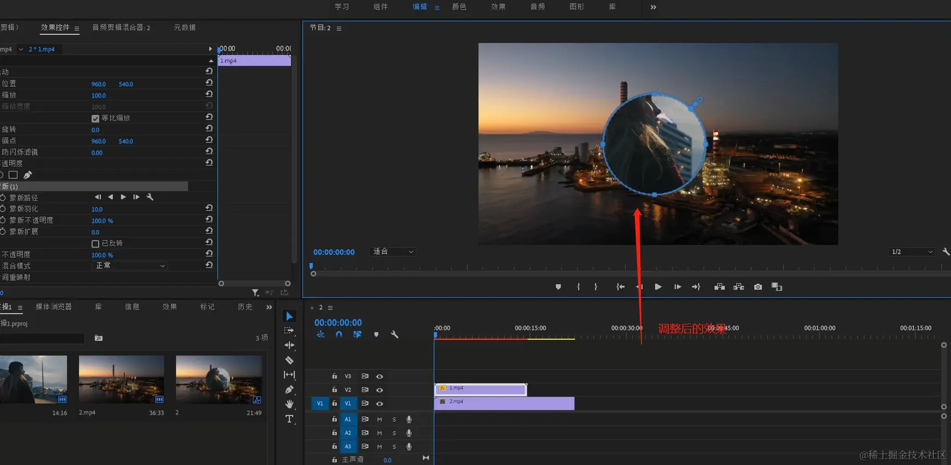
Task: Open the 1/2 playback resolution dropdown
Action: [912, 252]
